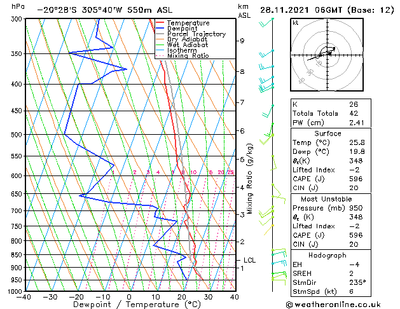
Task: Click the 'Mixing Ratio (g/kg)' vertical axis title
Action: click(250, 179)
